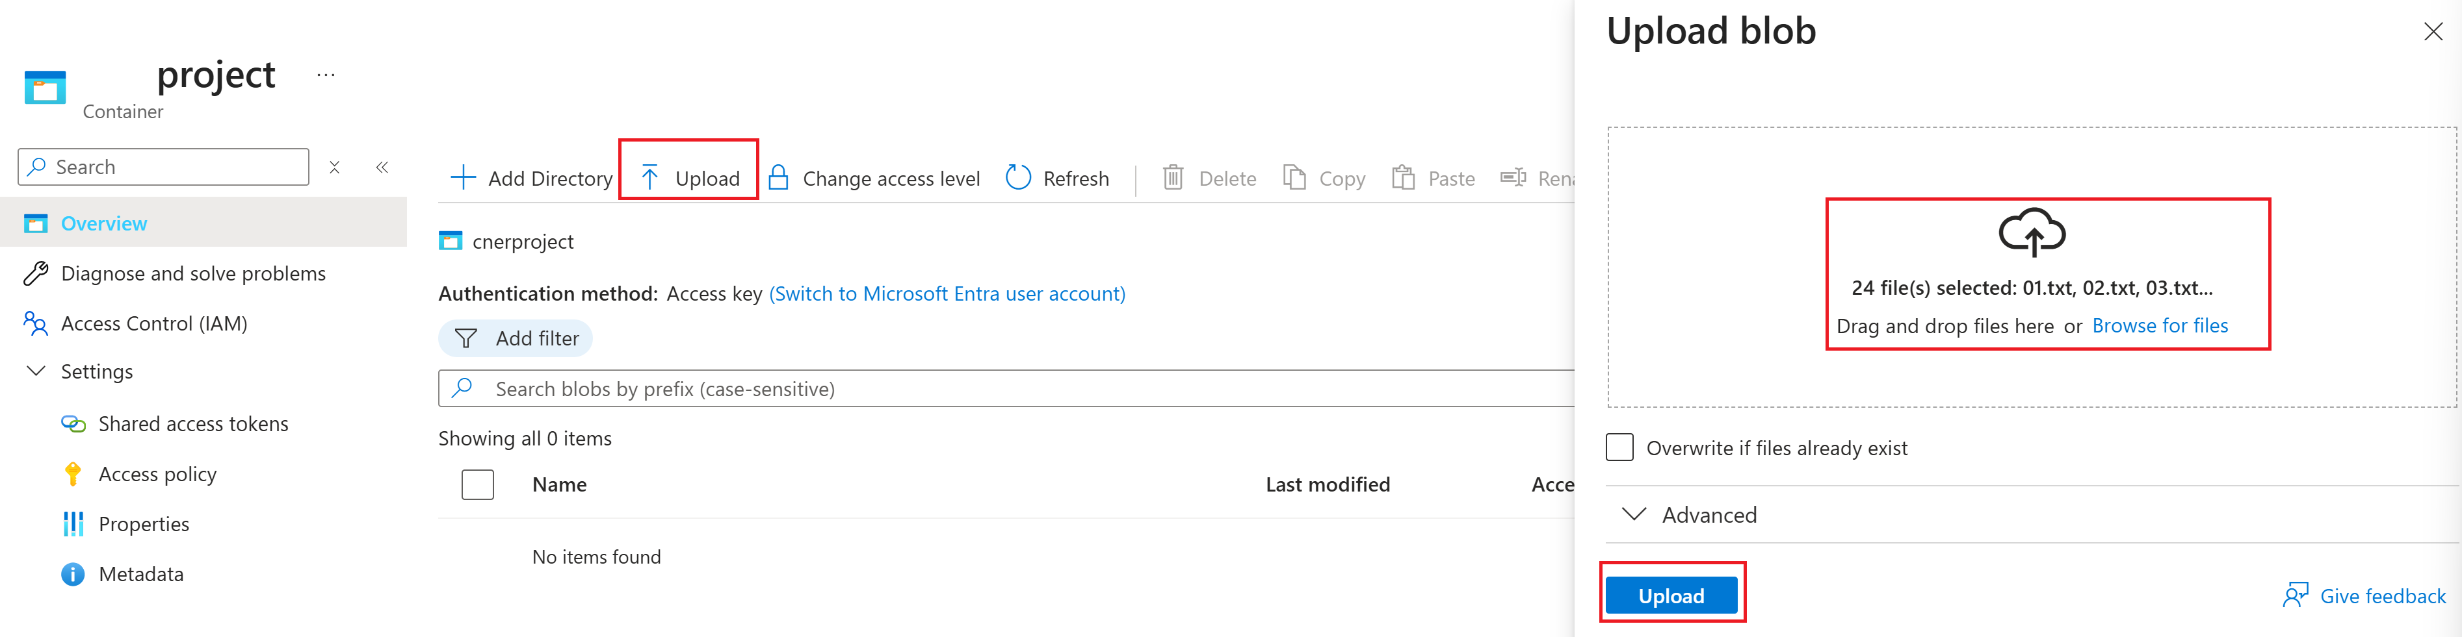
Task: Click the Refresh circular arrow icon
Action: pos(1018,178)
